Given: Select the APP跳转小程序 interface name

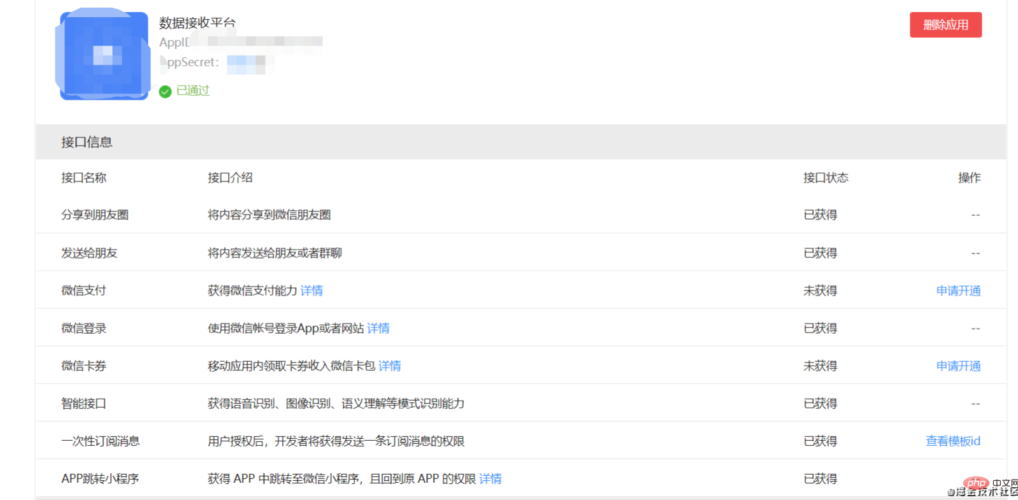Looking at the screenshot, I should tap(100, 478).
